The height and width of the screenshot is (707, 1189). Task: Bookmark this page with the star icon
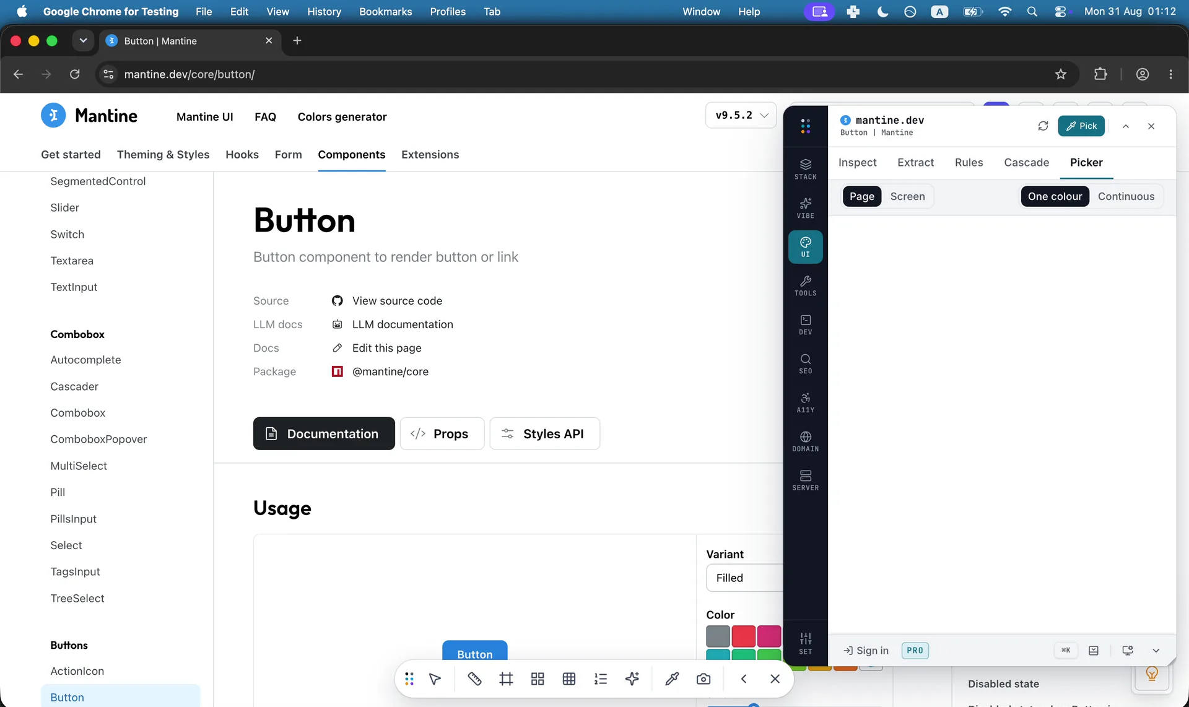click(1061, 74)
